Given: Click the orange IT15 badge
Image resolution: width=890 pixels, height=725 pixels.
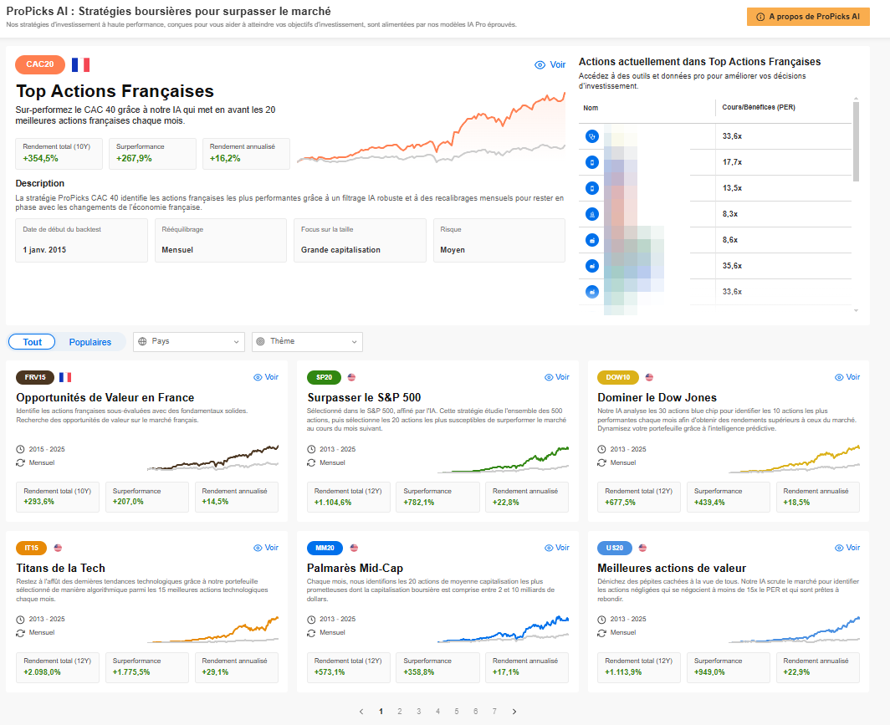Looking at the screenshot, I should point(32,548).
